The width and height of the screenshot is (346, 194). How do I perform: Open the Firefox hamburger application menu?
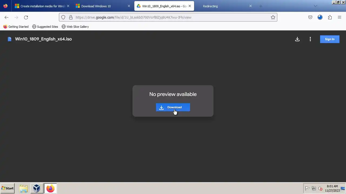pos(340,17)
